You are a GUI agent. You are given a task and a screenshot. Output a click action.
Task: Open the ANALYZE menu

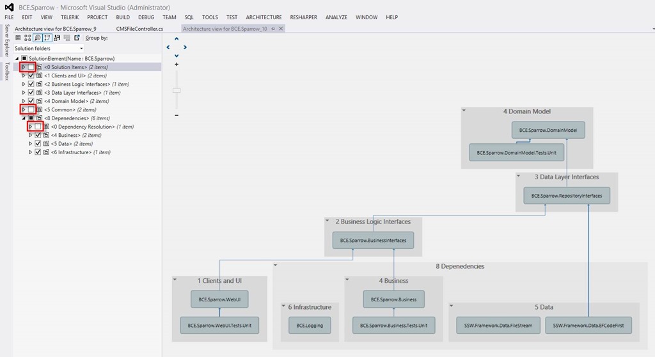tap(336, 17)
